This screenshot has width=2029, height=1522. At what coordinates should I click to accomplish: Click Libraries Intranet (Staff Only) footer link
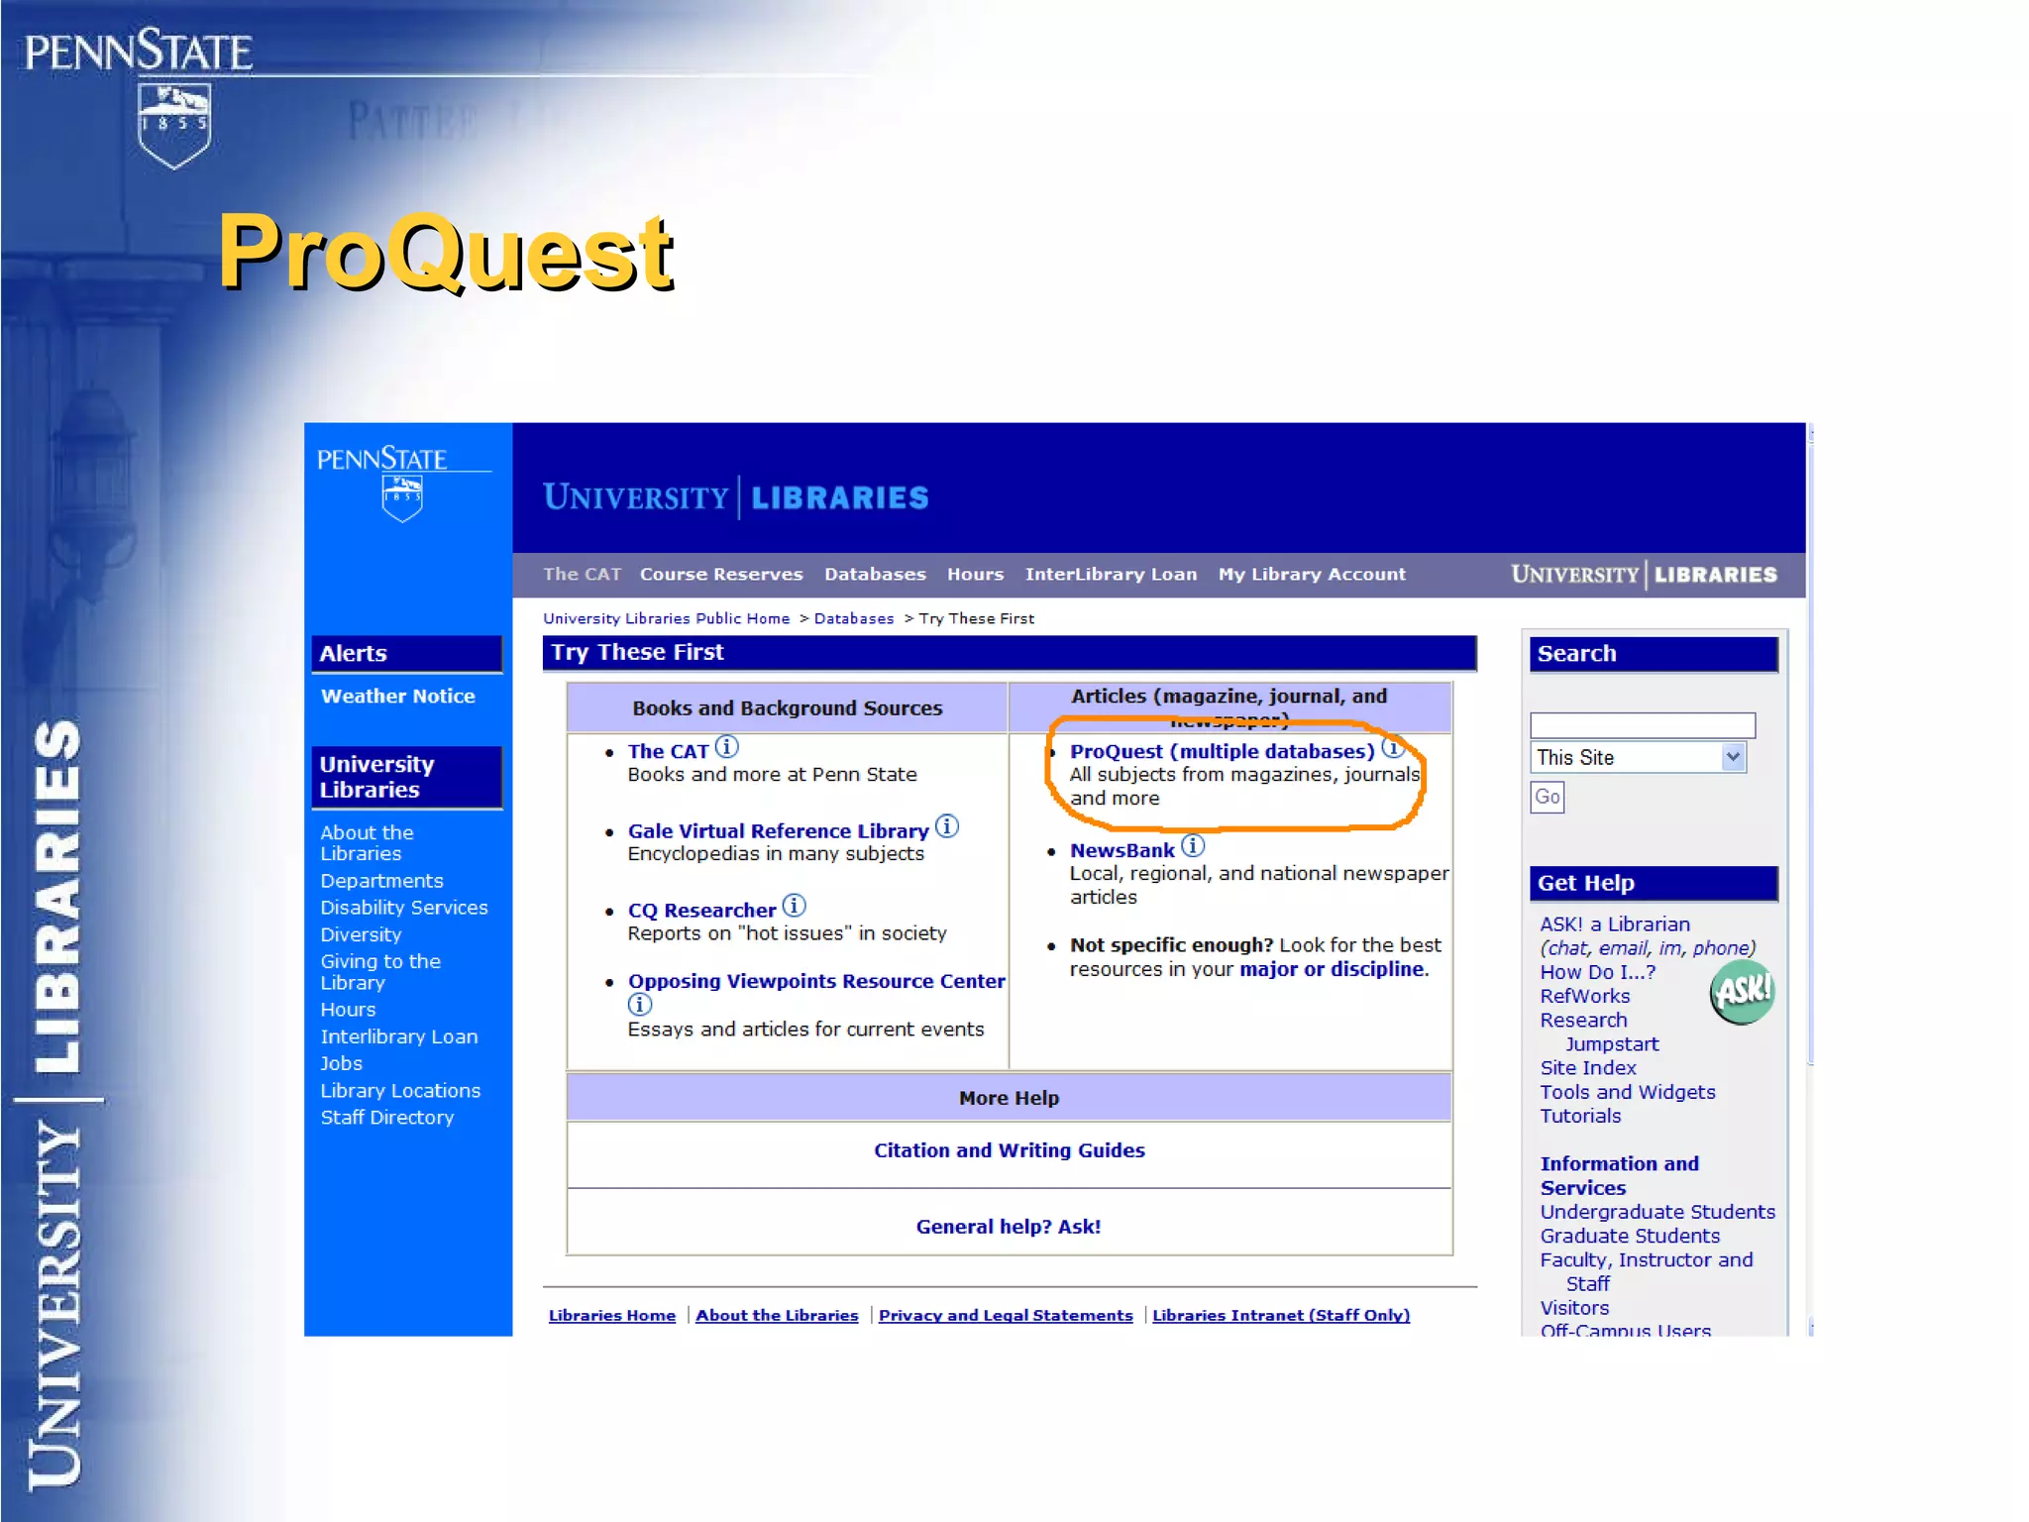[x=1281, y=1316]
